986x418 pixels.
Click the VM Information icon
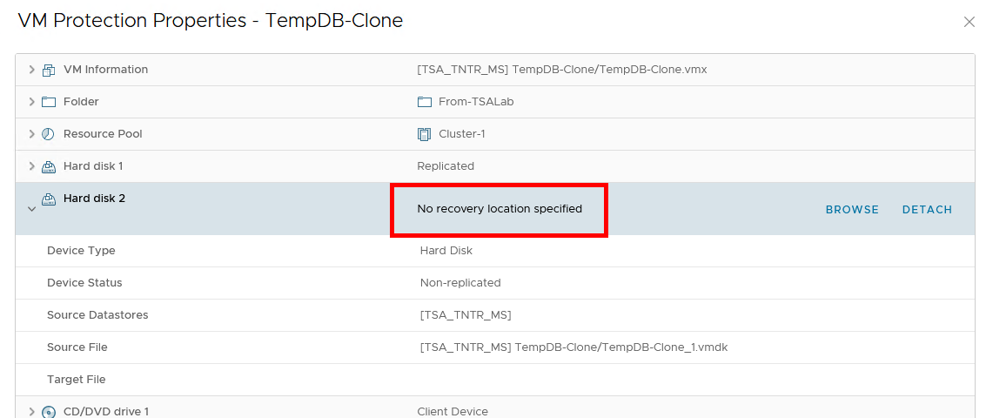49,70
